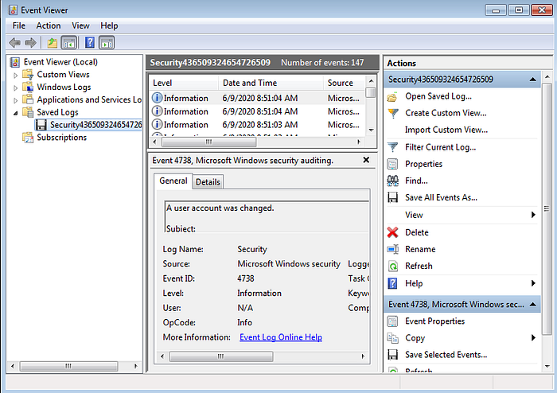Image resolution: width=557 pixels, height=393 pixels.
Task: Click the Rename icon in Actions
Action: pyautogui.click(x=392, y=249)
